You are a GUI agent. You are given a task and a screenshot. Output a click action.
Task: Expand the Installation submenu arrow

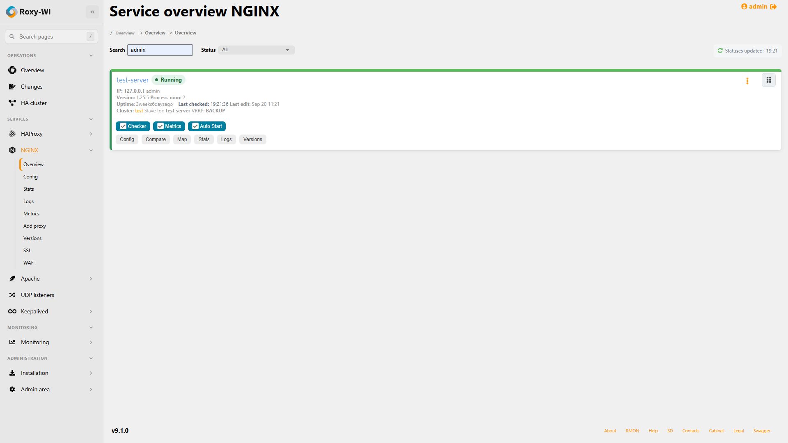pos(91,373)
